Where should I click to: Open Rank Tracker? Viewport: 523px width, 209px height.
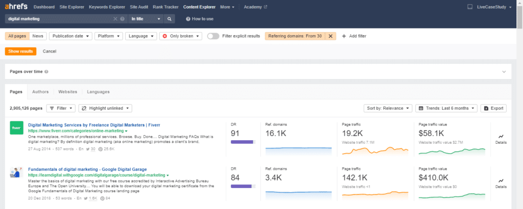[x=165, y=7]
